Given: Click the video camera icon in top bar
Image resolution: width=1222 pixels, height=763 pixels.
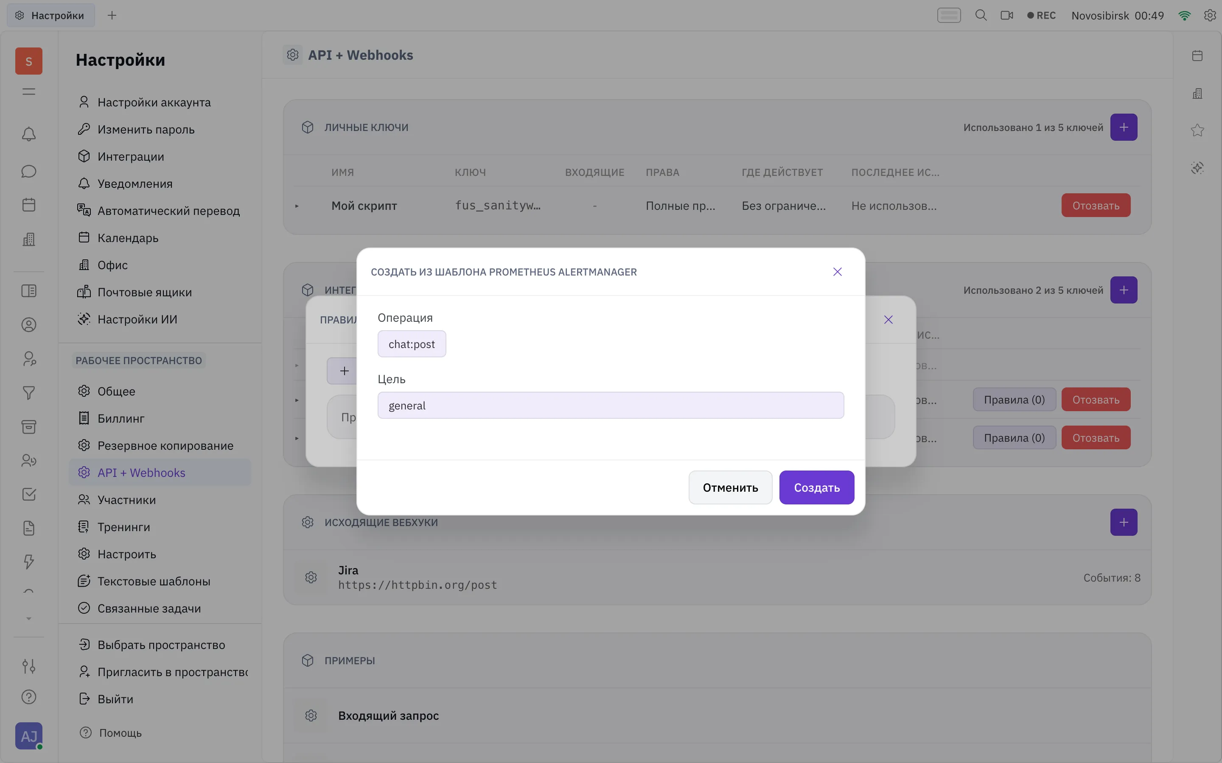Looking at the screenshot, I should pyautogui.click(x=1007, y=15).
